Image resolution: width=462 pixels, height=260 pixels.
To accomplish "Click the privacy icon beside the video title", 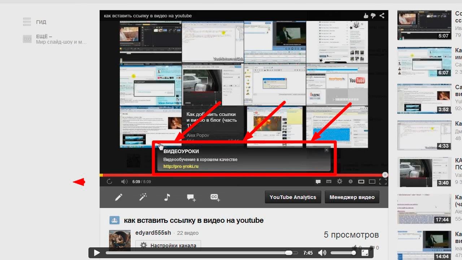I will [114, 220].
